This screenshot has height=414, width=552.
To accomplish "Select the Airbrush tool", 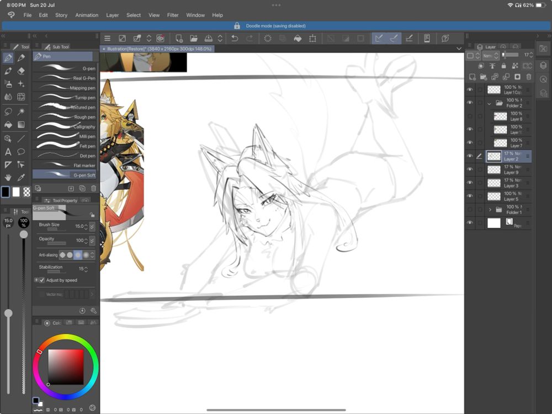I will tap(8, 84).
